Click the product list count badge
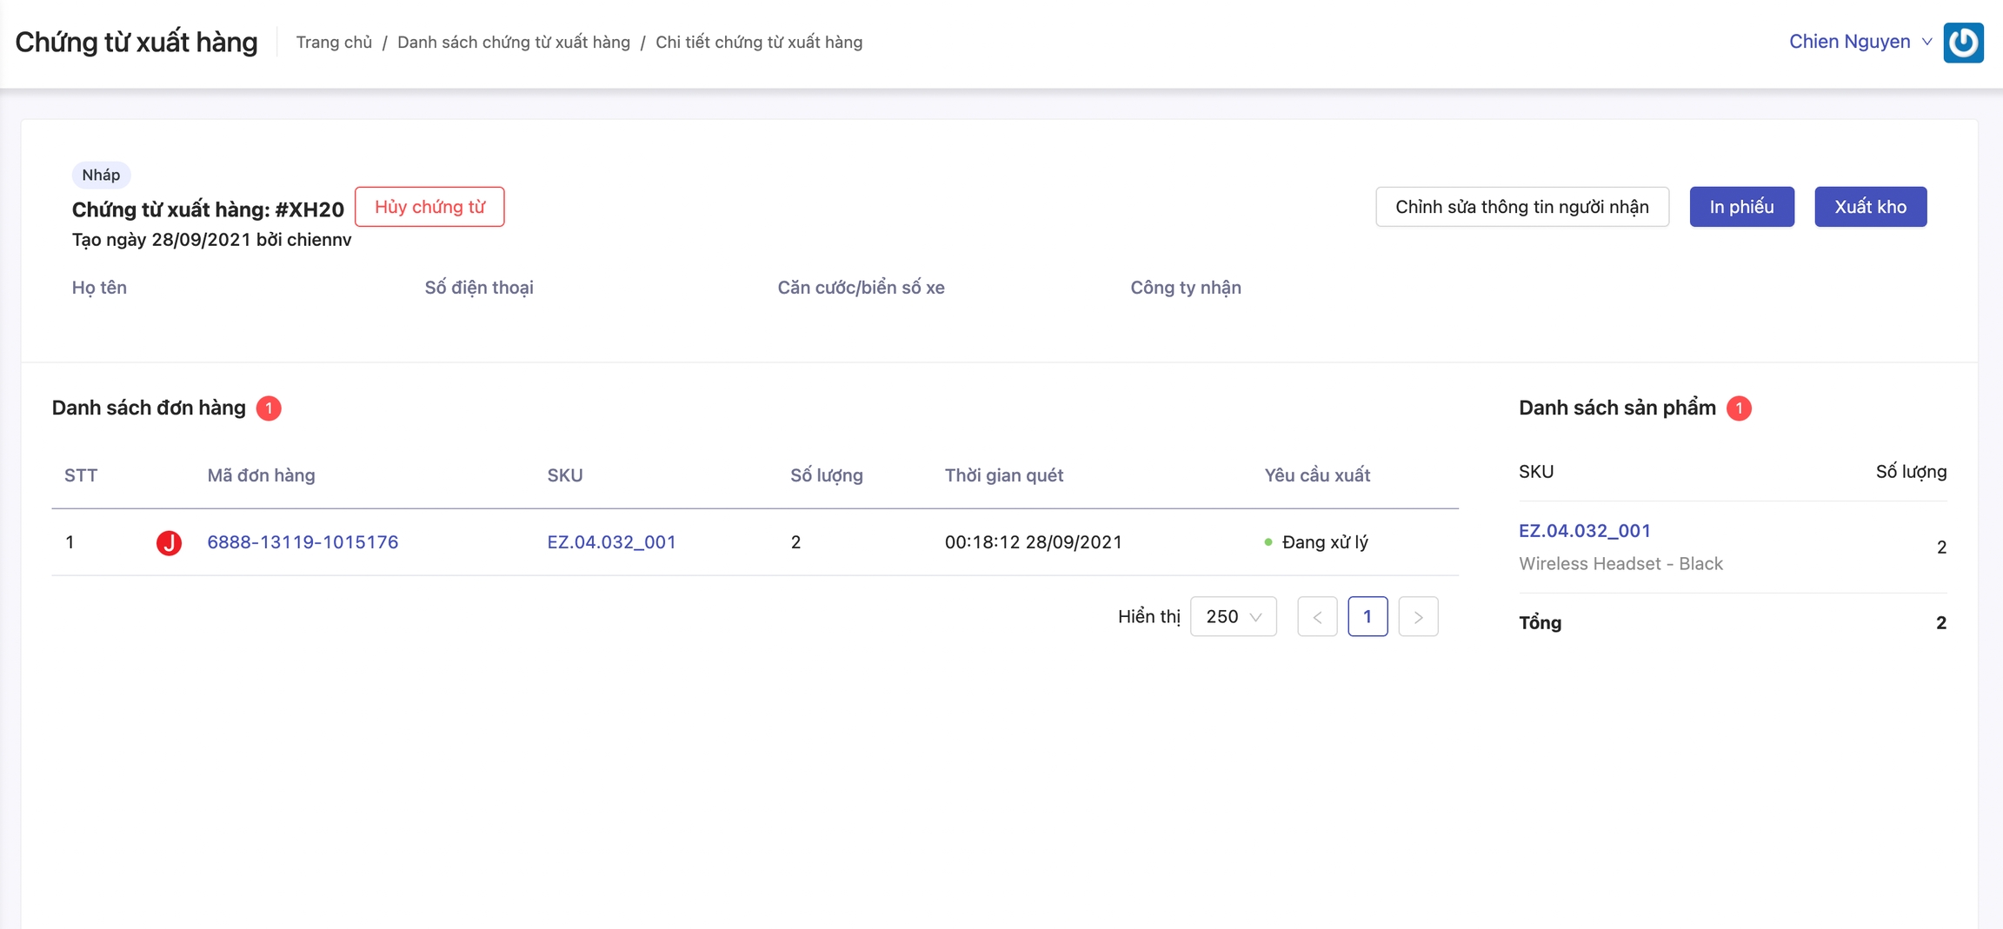 coord(1739,408)
